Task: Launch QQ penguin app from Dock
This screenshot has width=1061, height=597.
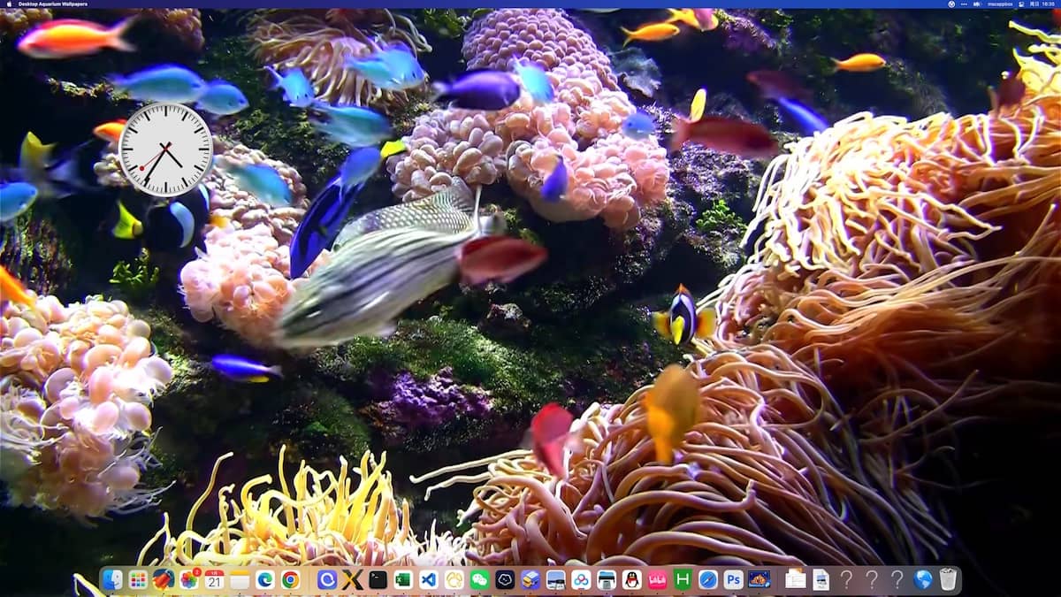Action: pos(632,579)
